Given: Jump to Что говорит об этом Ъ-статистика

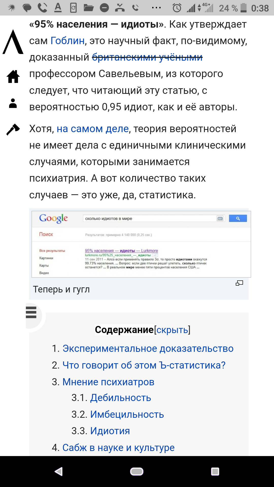Looking at the screenshot, I should (x=144, y=365).
